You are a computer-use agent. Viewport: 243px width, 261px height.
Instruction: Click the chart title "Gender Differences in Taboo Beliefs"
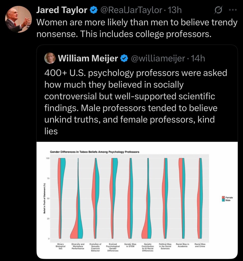click(x=95, y=152)
